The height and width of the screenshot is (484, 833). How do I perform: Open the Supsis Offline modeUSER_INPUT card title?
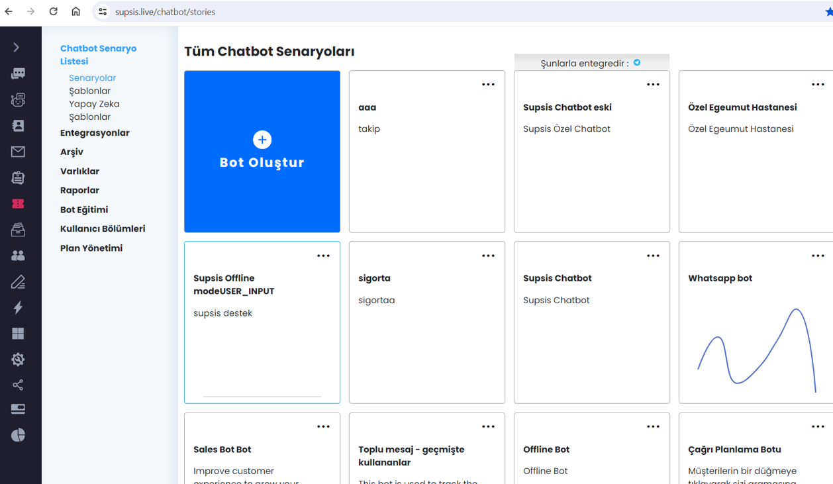tap(234, 285)
